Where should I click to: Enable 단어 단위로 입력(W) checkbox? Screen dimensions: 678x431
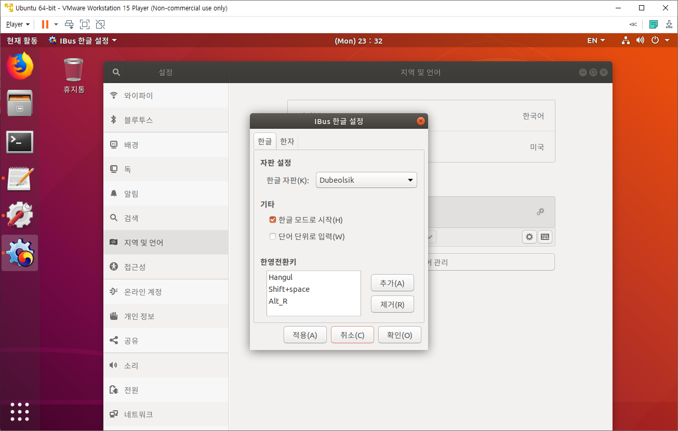(273, 236)
